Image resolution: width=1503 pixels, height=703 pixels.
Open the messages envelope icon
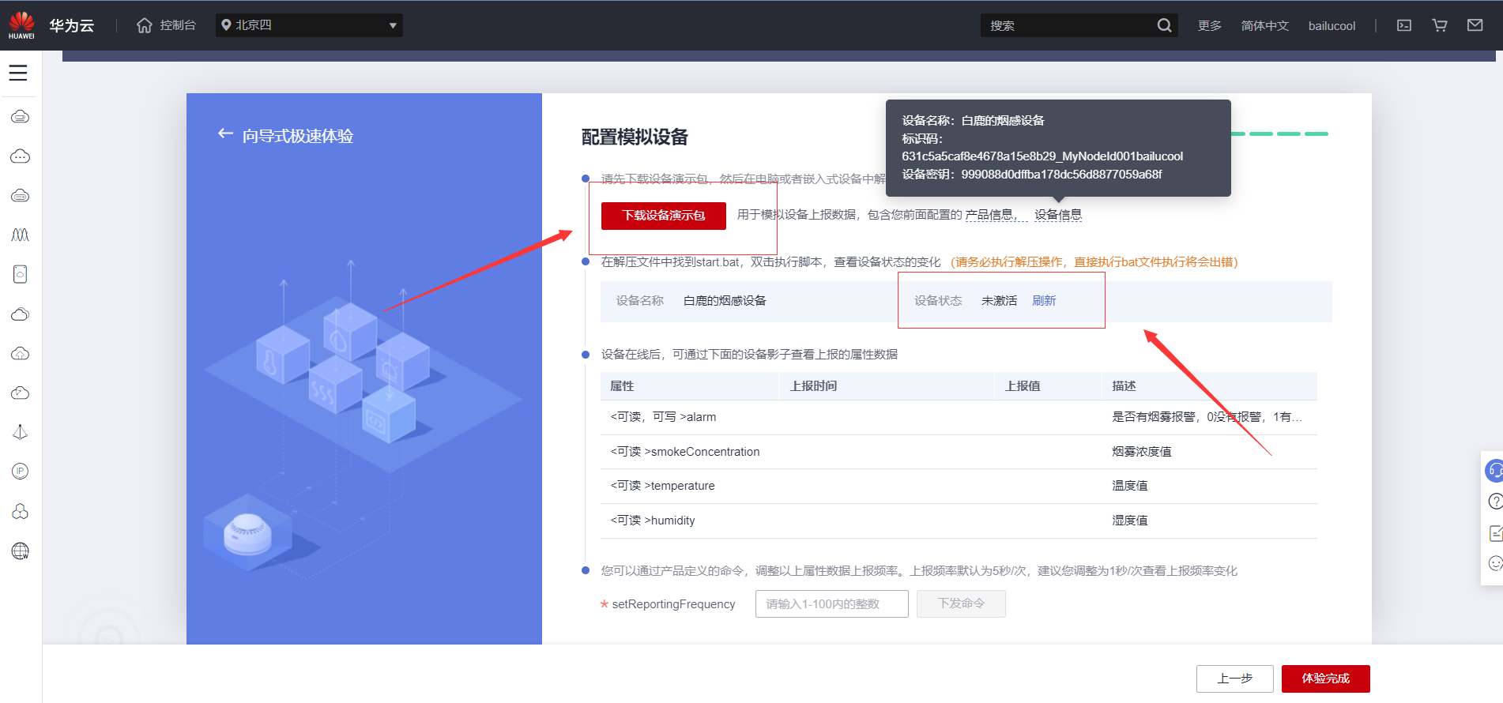tap(1475, 25)
